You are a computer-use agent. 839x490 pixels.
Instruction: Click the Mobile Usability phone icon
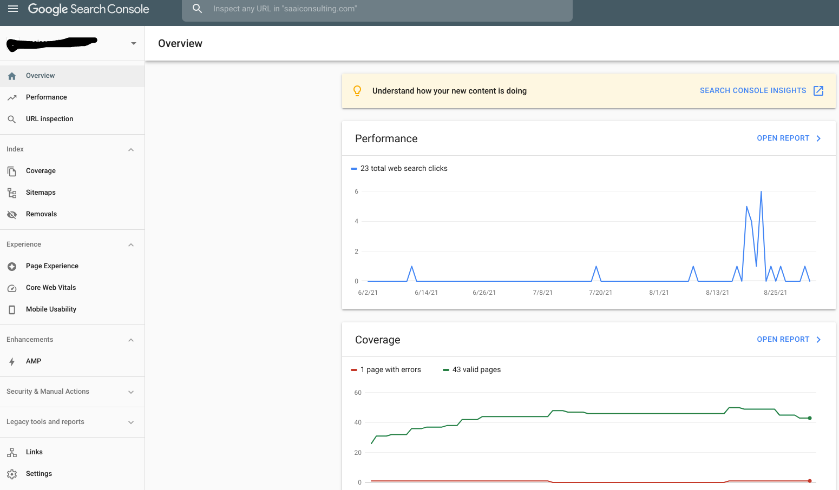coord(12,310)
